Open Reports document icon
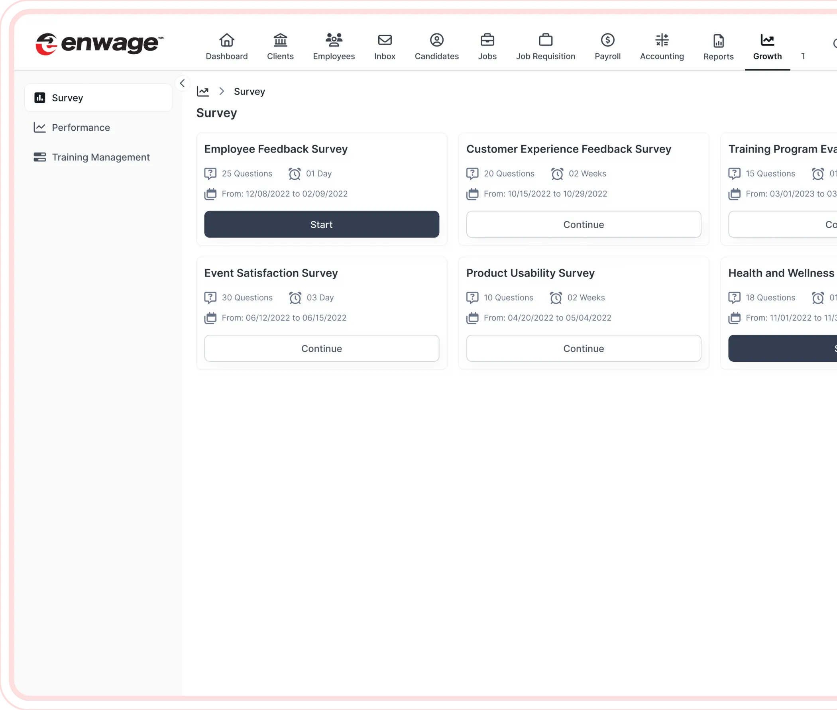The width and height of the screenshot is (837, 710). coord(718,41)
